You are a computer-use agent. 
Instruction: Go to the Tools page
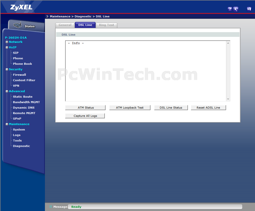point(17,141)
